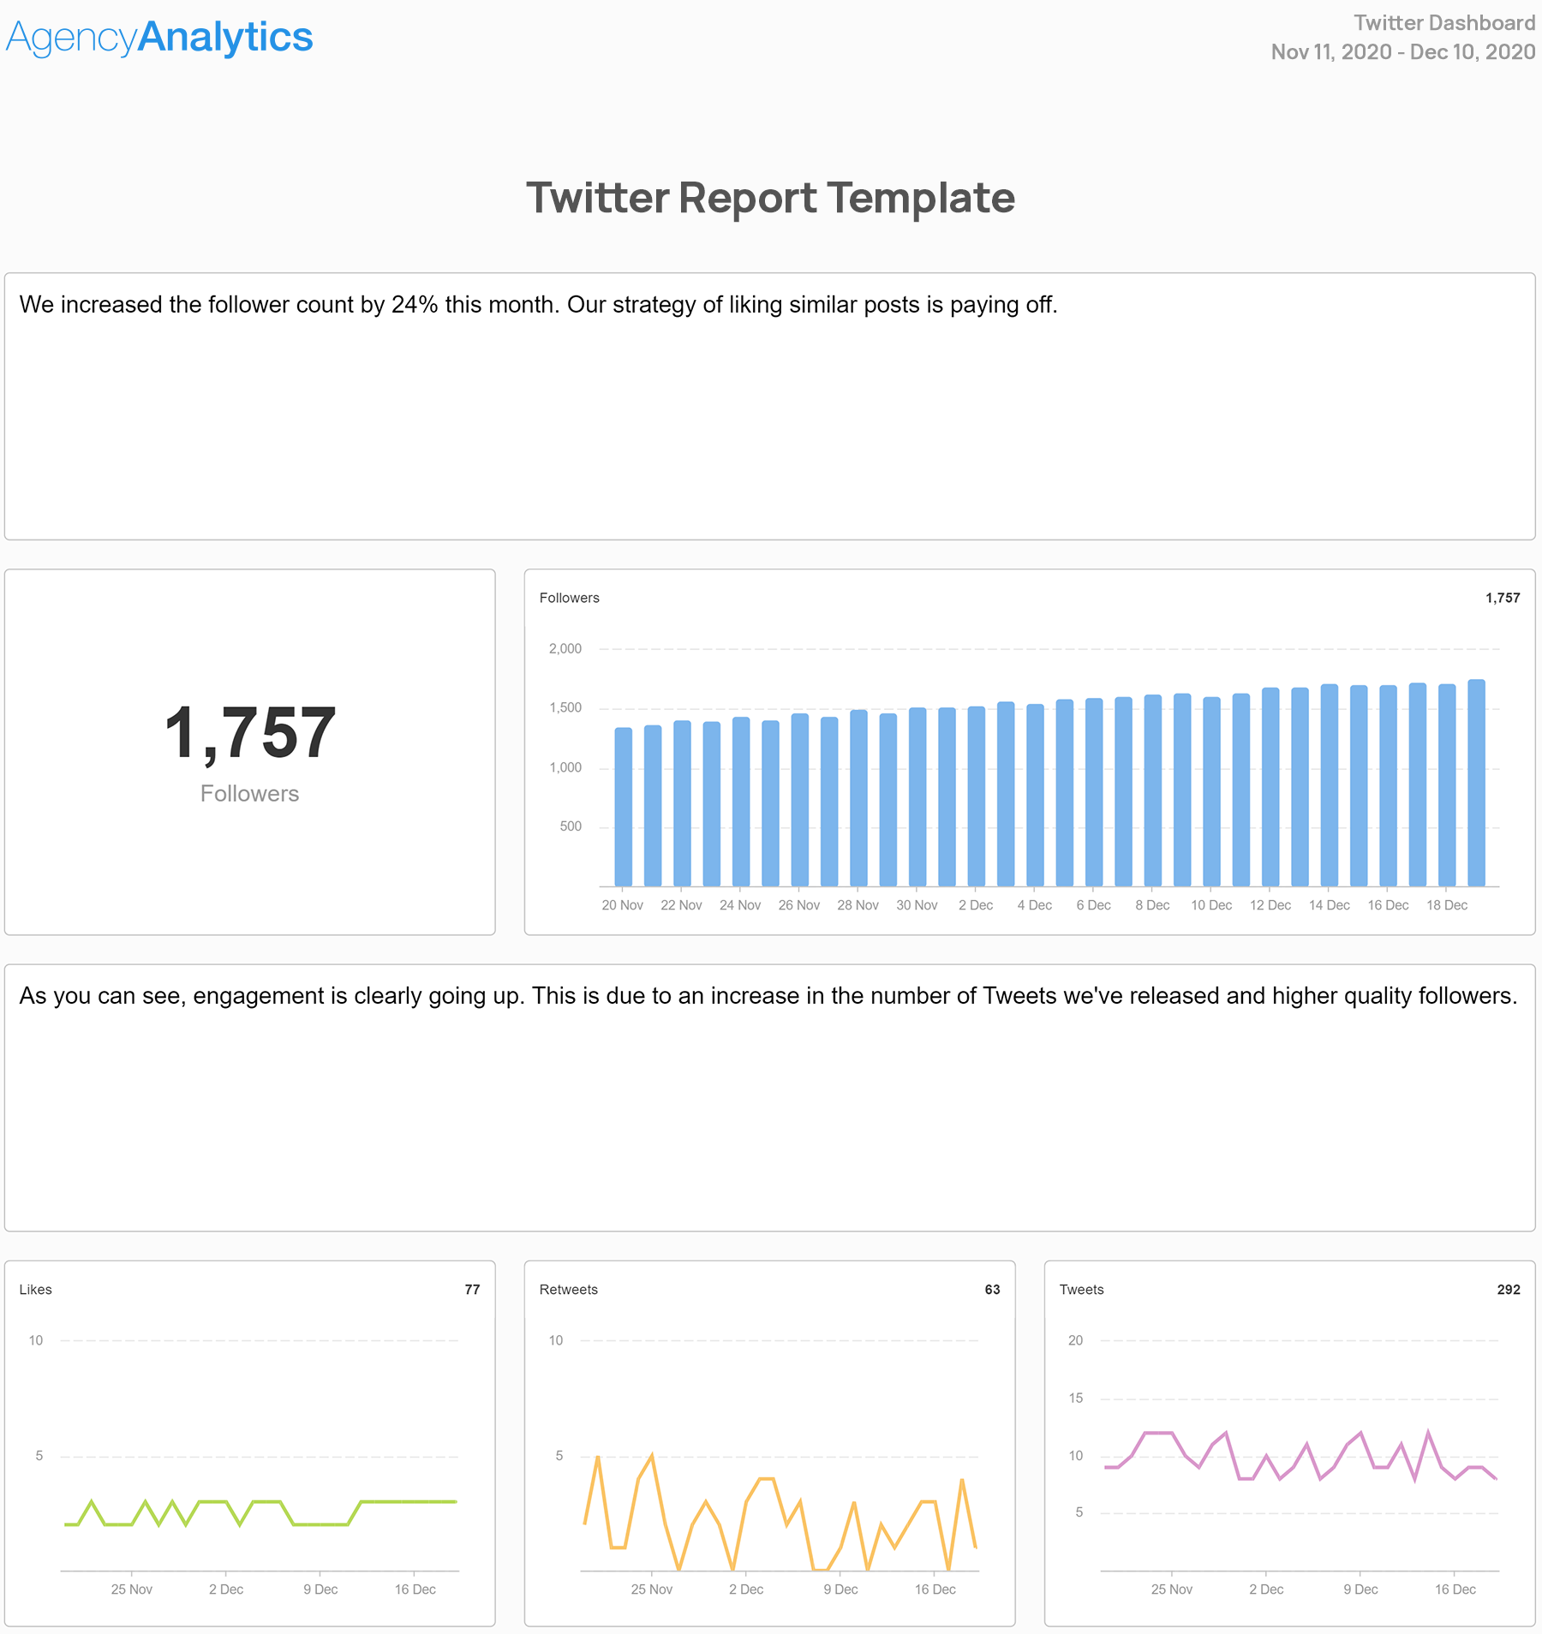Screen dimensions: 1542x1634
Task: Select the 26 Nov bar in Followers chart
Action: pos(799,800)
